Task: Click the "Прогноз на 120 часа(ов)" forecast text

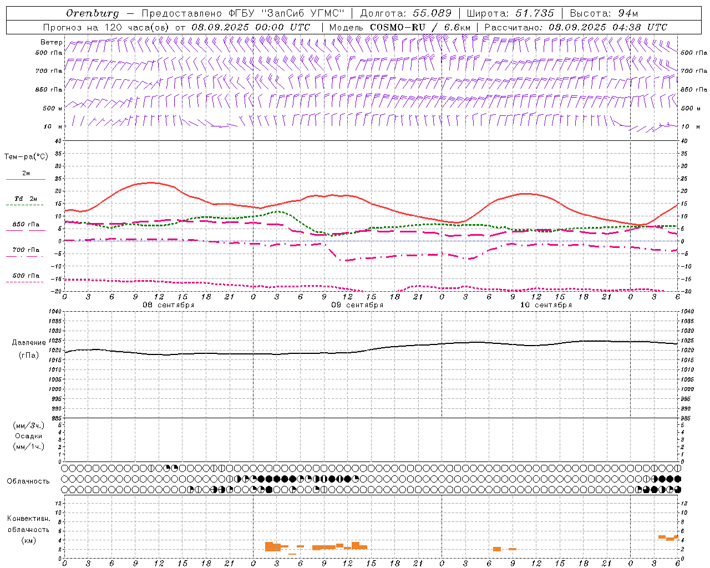Action: 107,27
